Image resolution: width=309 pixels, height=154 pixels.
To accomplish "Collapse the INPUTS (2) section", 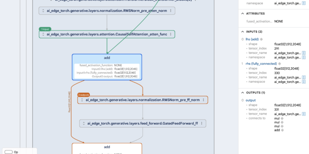I will click(x=243, y=32).
